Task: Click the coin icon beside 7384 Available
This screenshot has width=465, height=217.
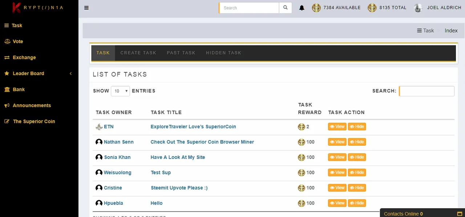Action: pyautogui.click(x=316, y=8)
